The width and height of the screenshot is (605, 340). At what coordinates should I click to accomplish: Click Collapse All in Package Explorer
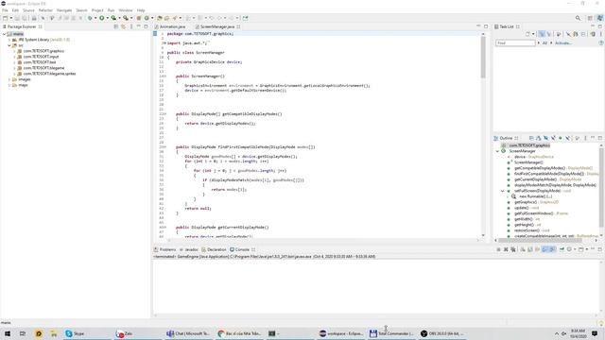[x=115, y=26]
